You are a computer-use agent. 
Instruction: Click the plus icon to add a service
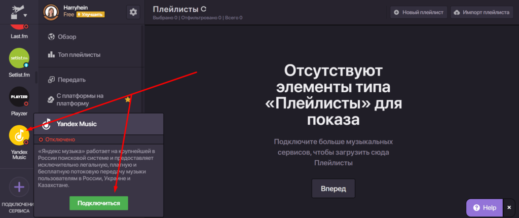[19, 187]
